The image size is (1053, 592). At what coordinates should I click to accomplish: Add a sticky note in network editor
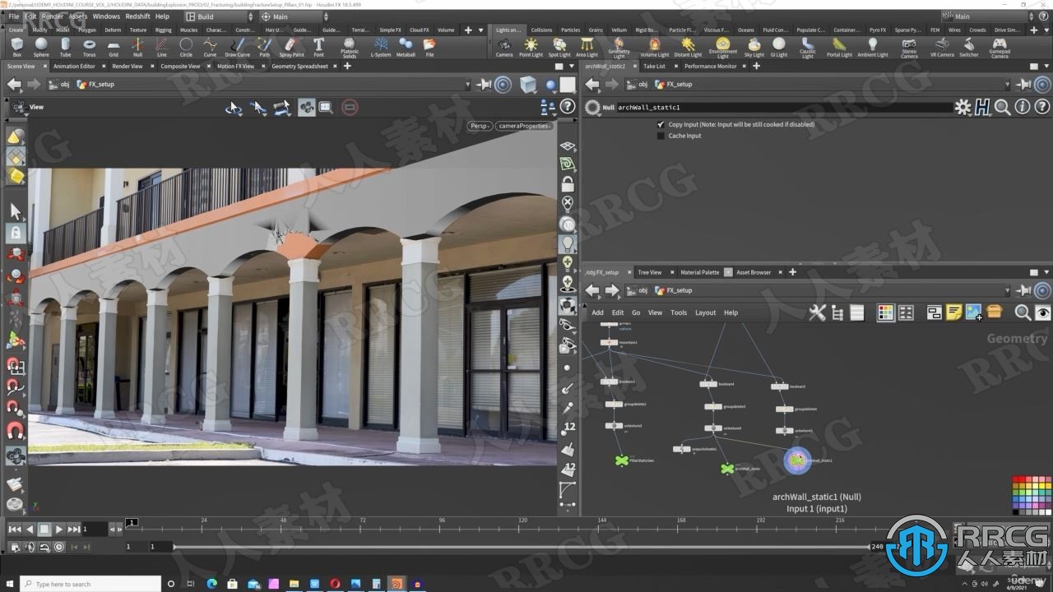[x=954, y=312]
